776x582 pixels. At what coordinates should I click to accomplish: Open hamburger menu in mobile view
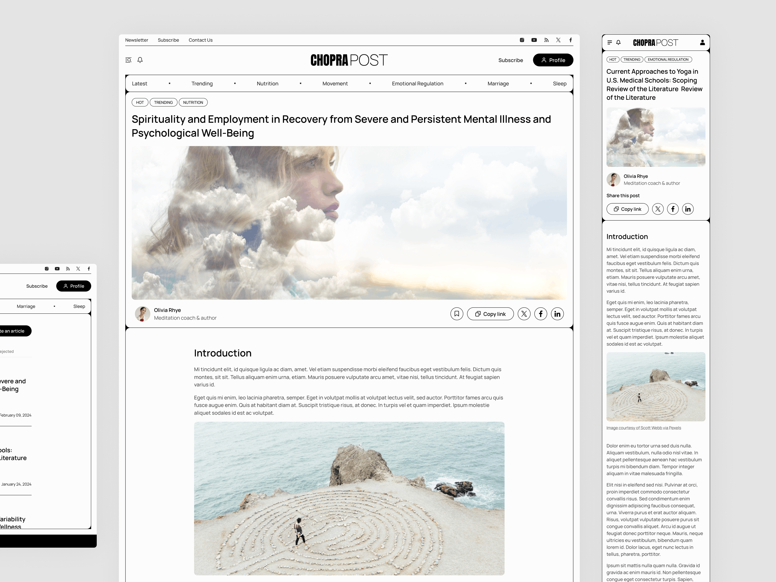(610, 42)
